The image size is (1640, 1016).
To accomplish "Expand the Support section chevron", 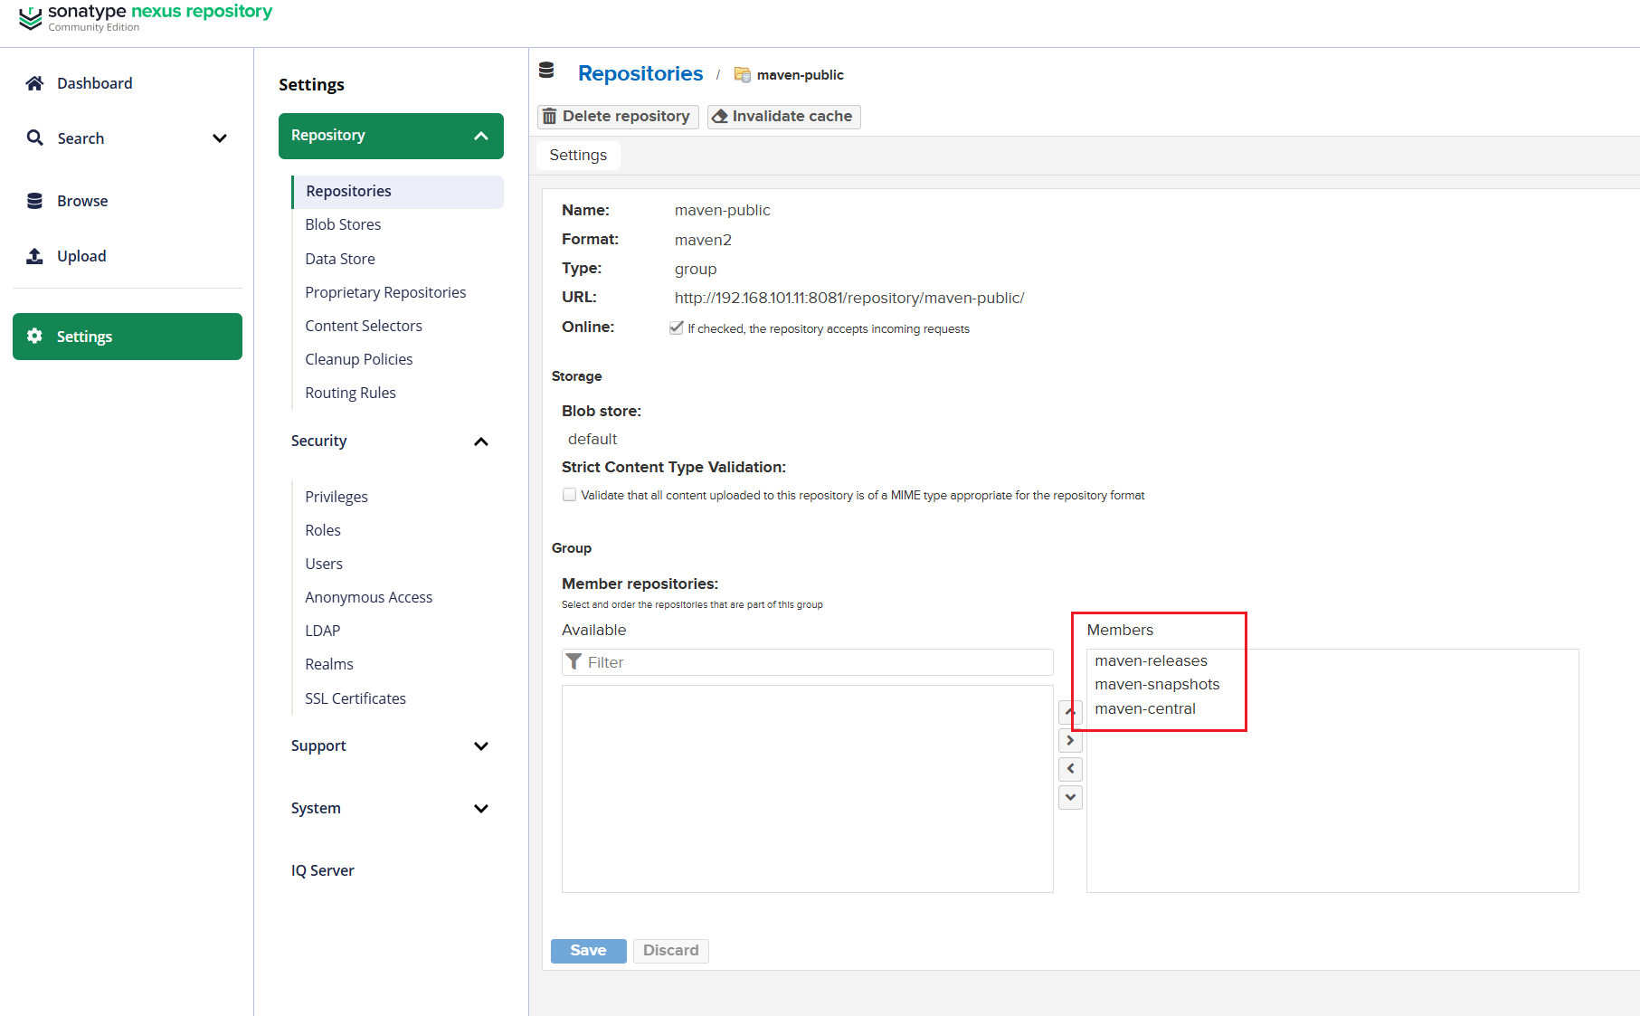I will click(x=481, y=746).
